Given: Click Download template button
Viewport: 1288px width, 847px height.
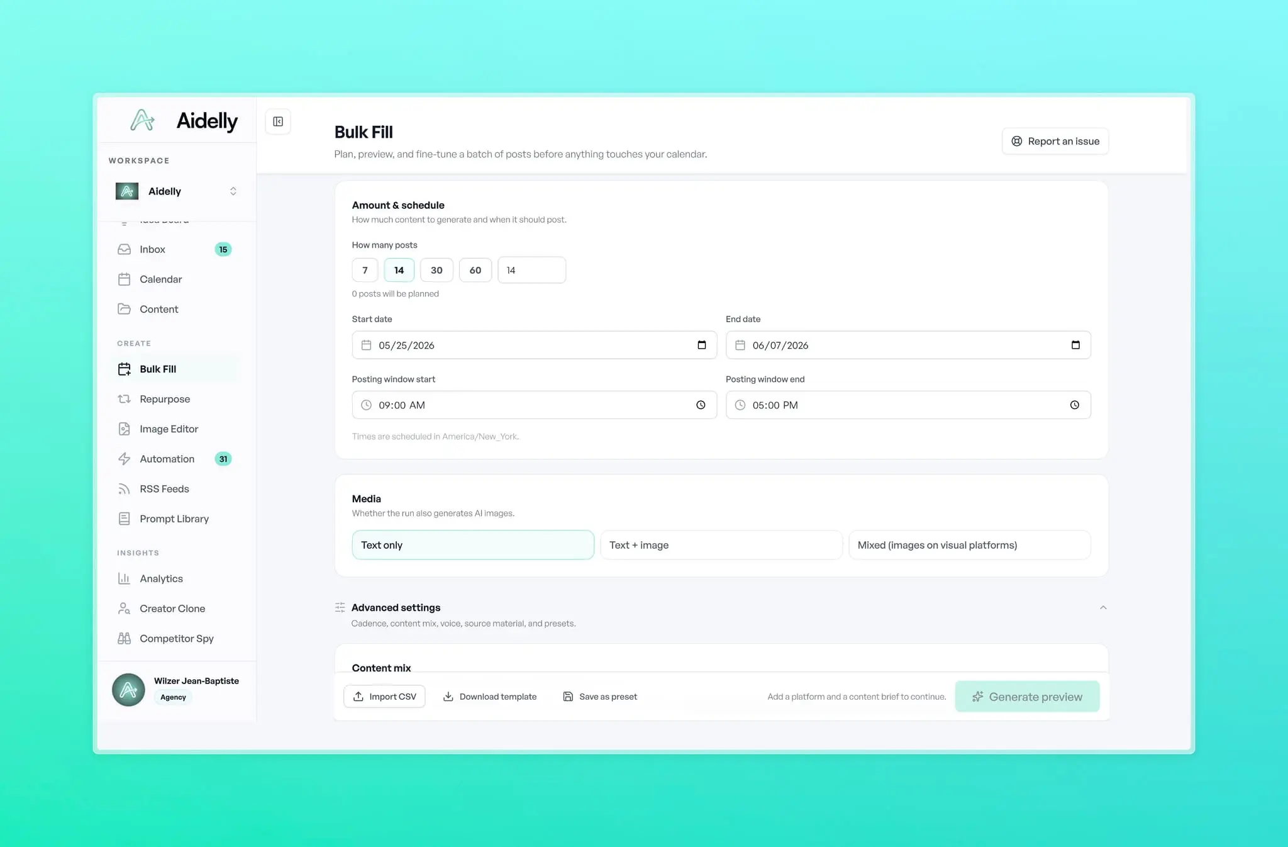Looking at the screenshot, I should [490, 696].
